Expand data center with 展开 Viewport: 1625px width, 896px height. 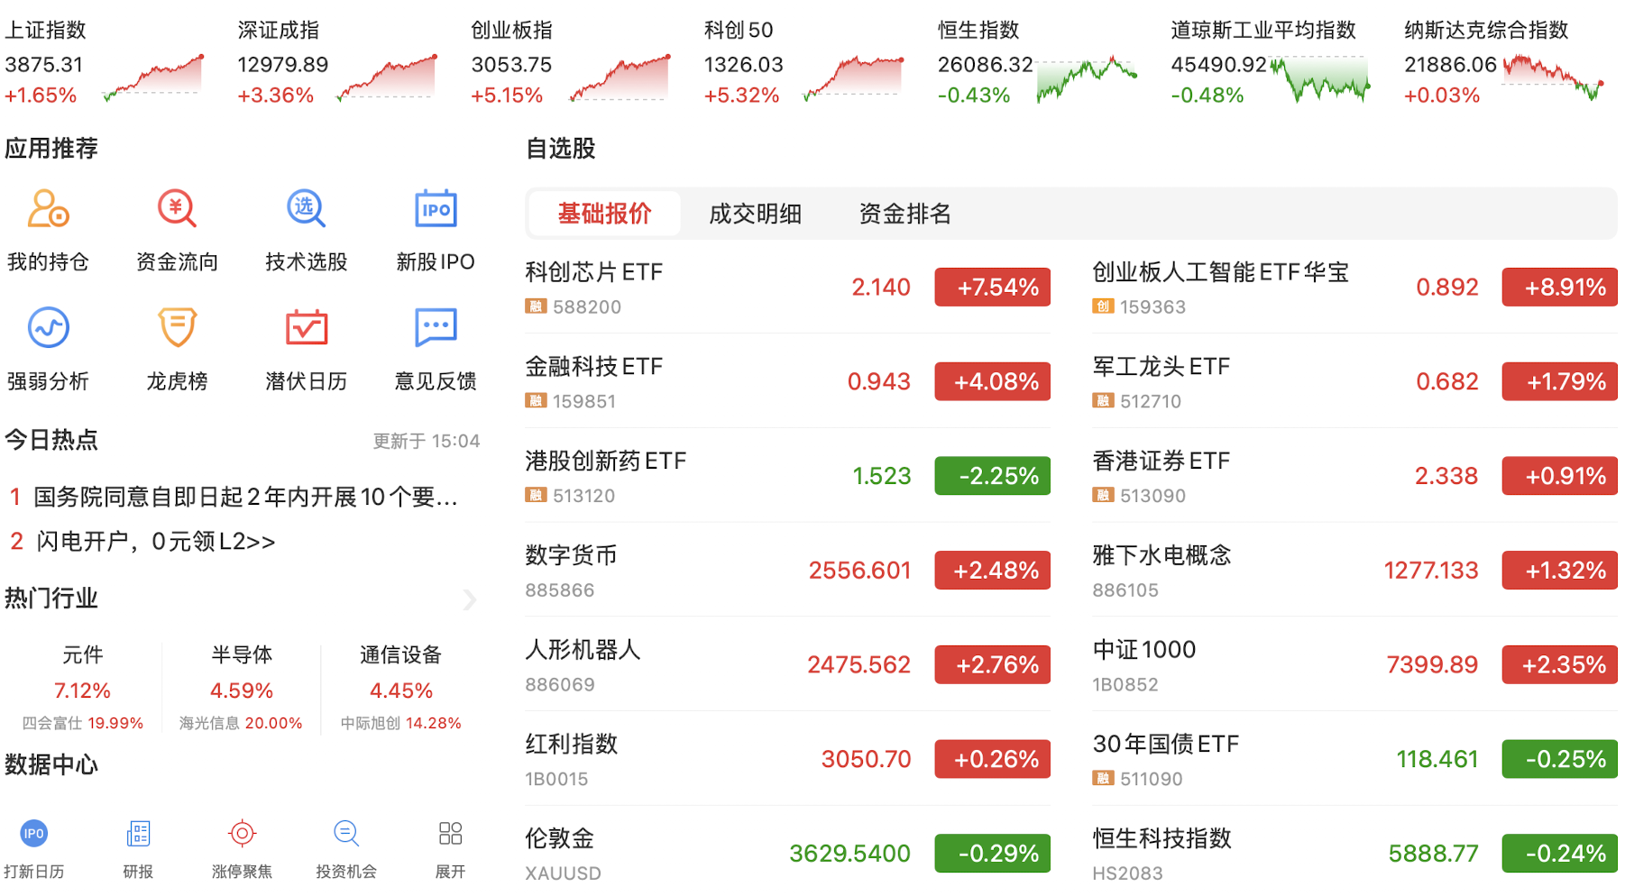450,834
